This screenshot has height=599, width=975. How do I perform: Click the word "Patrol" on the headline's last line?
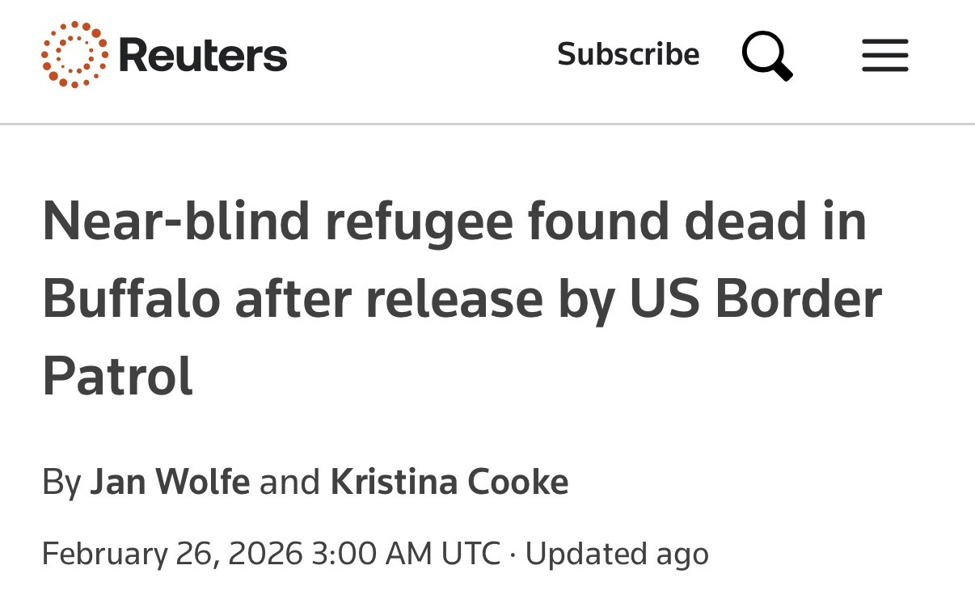pyautogui.click(x=118, y=377)
